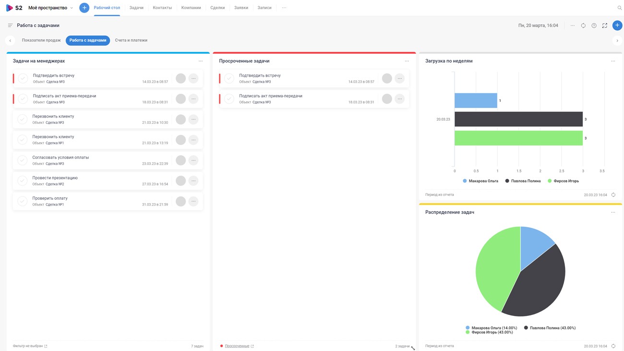Open the Просроченные задачи widget options menu

click(x=407, y=61)
